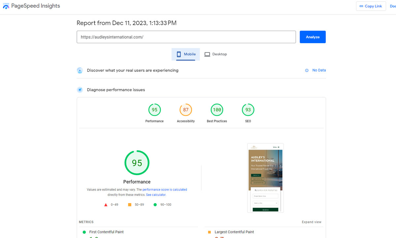Click 'First Contentful Paint' metric label
The width and height of the screenshot is (396, 238).
pyautogui.click(x=106, y=232)
